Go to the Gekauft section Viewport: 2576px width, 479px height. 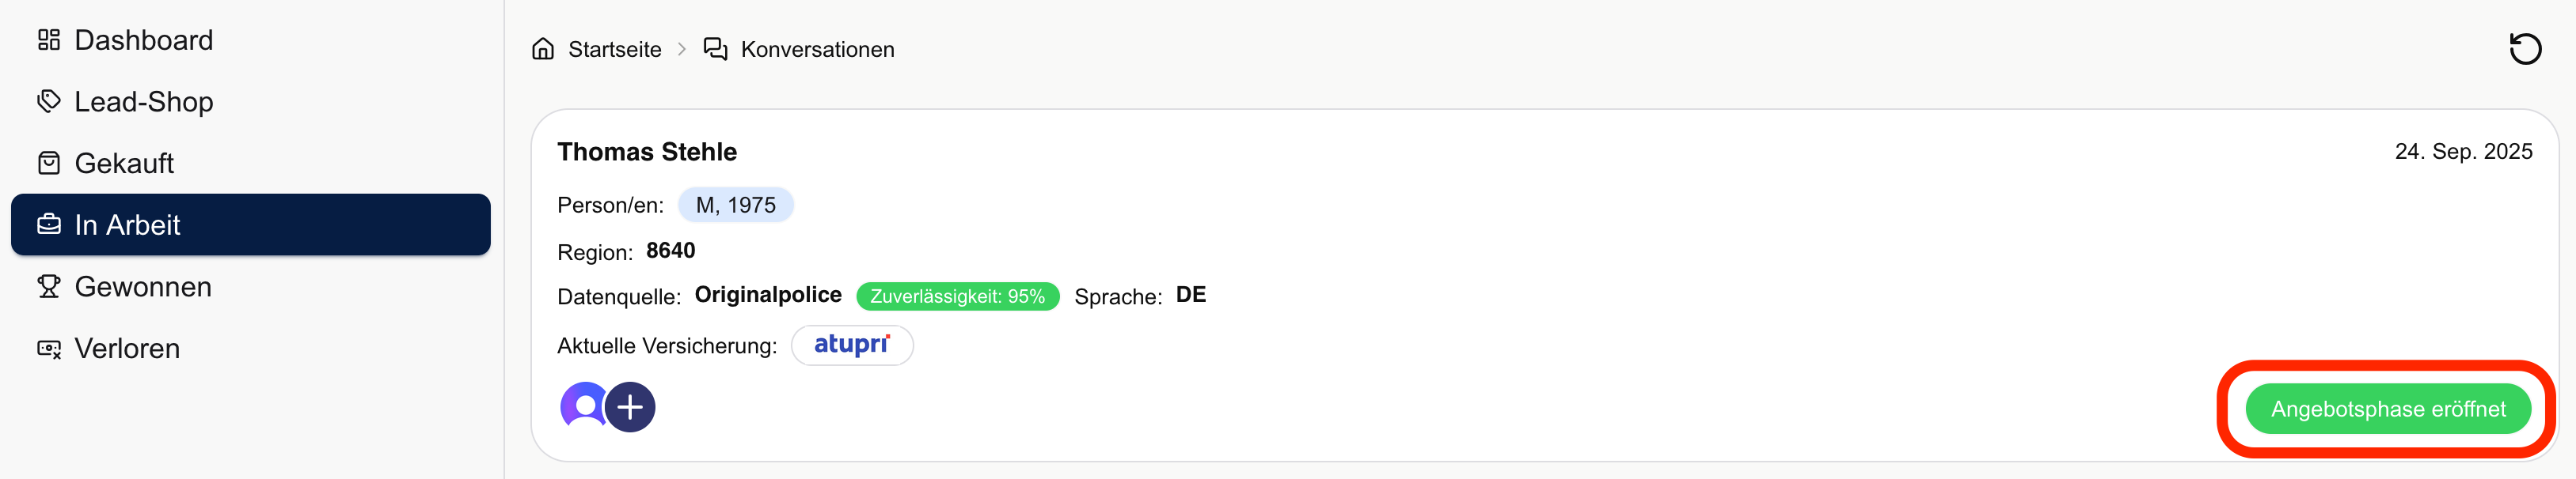(124, 164)
